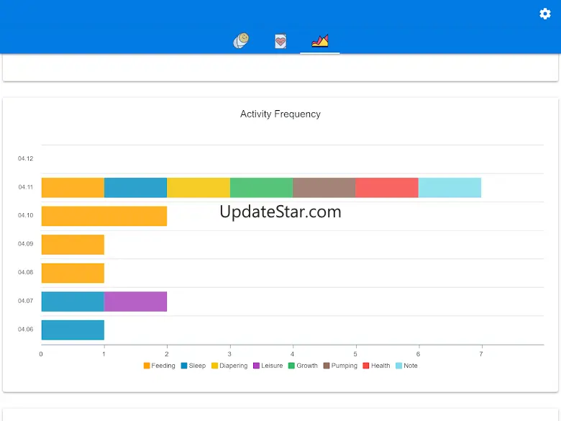Click the 04.06 date axis label

tap(25, 330)
